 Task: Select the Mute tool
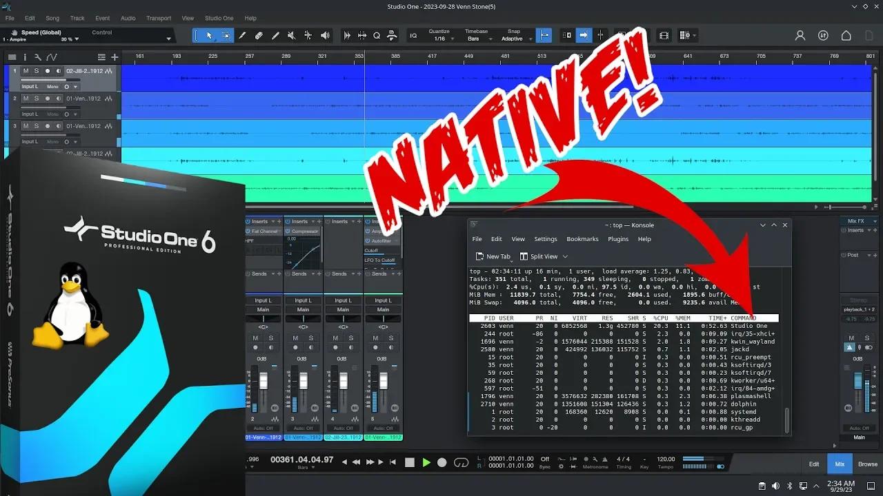[292, 35]
